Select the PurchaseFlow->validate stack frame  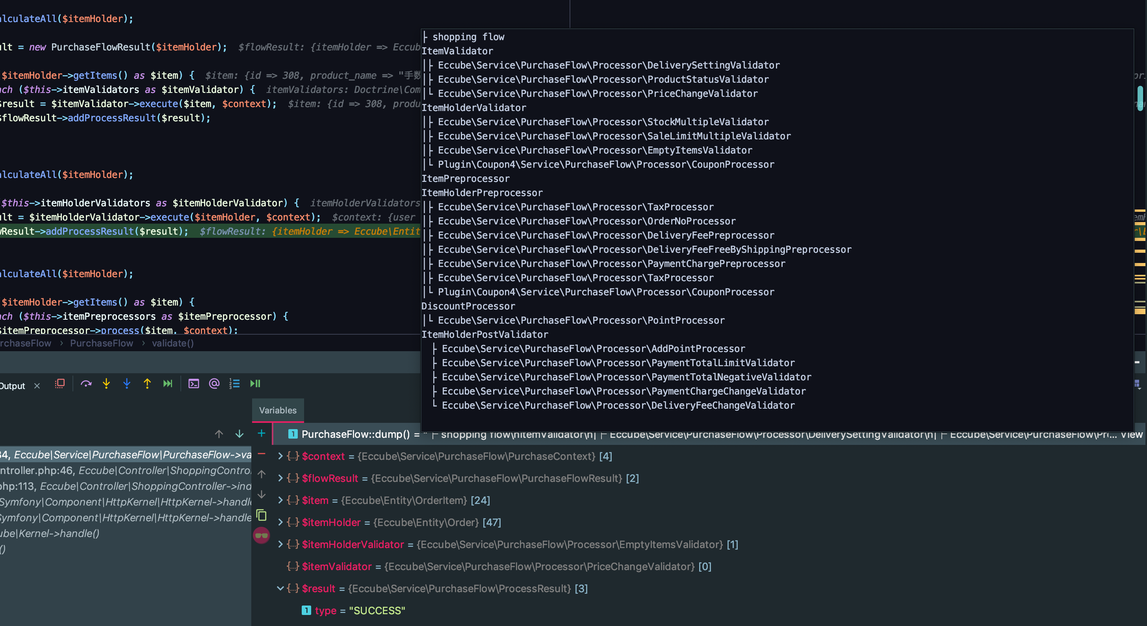coord(126,455)
